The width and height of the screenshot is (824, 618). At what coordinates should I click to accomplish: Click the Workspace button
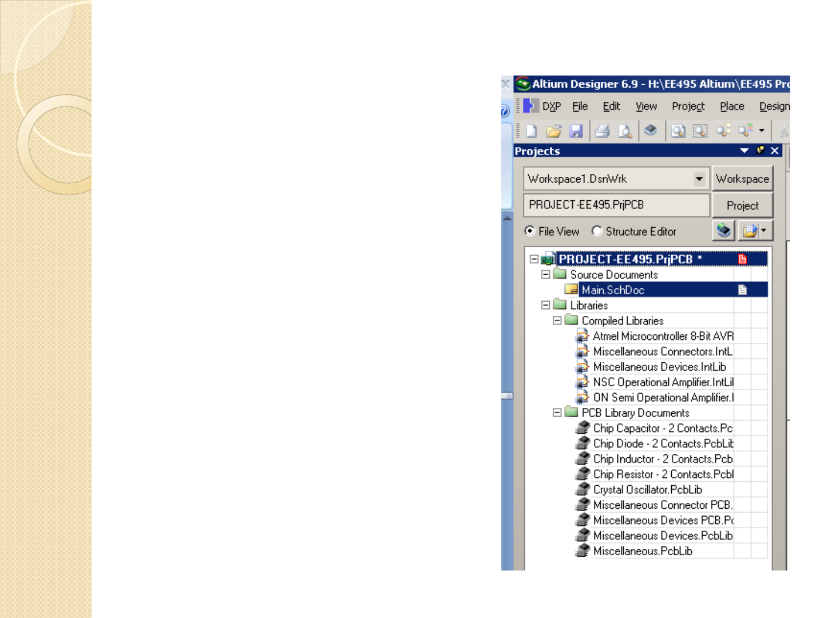743,179
